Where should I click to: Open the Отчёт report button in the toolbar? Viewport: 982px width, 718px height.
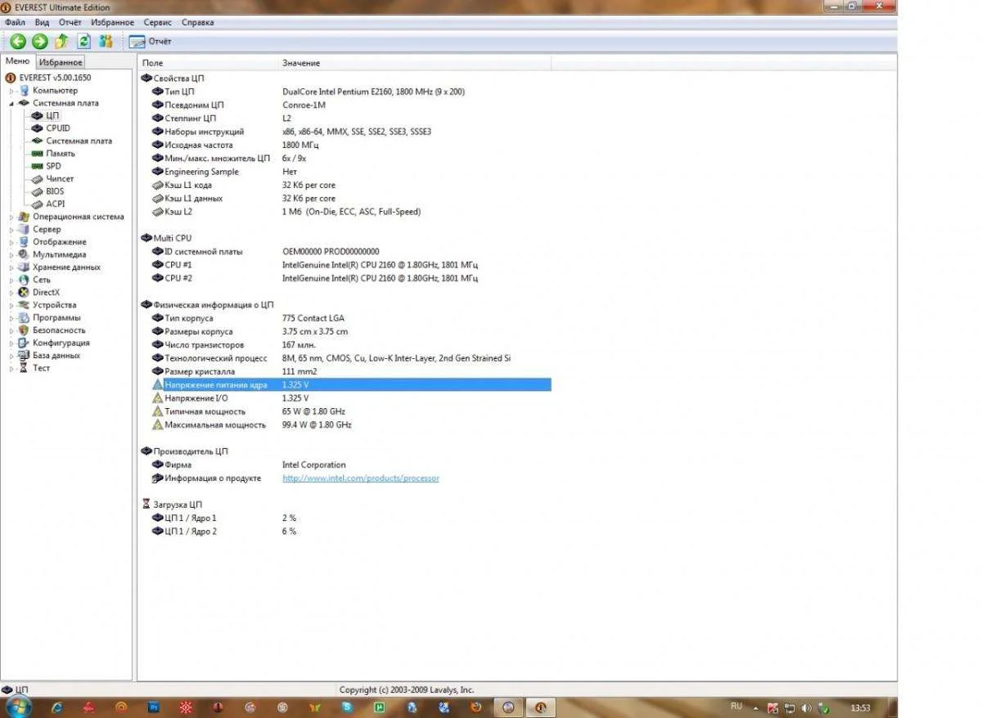click(151, 41)
